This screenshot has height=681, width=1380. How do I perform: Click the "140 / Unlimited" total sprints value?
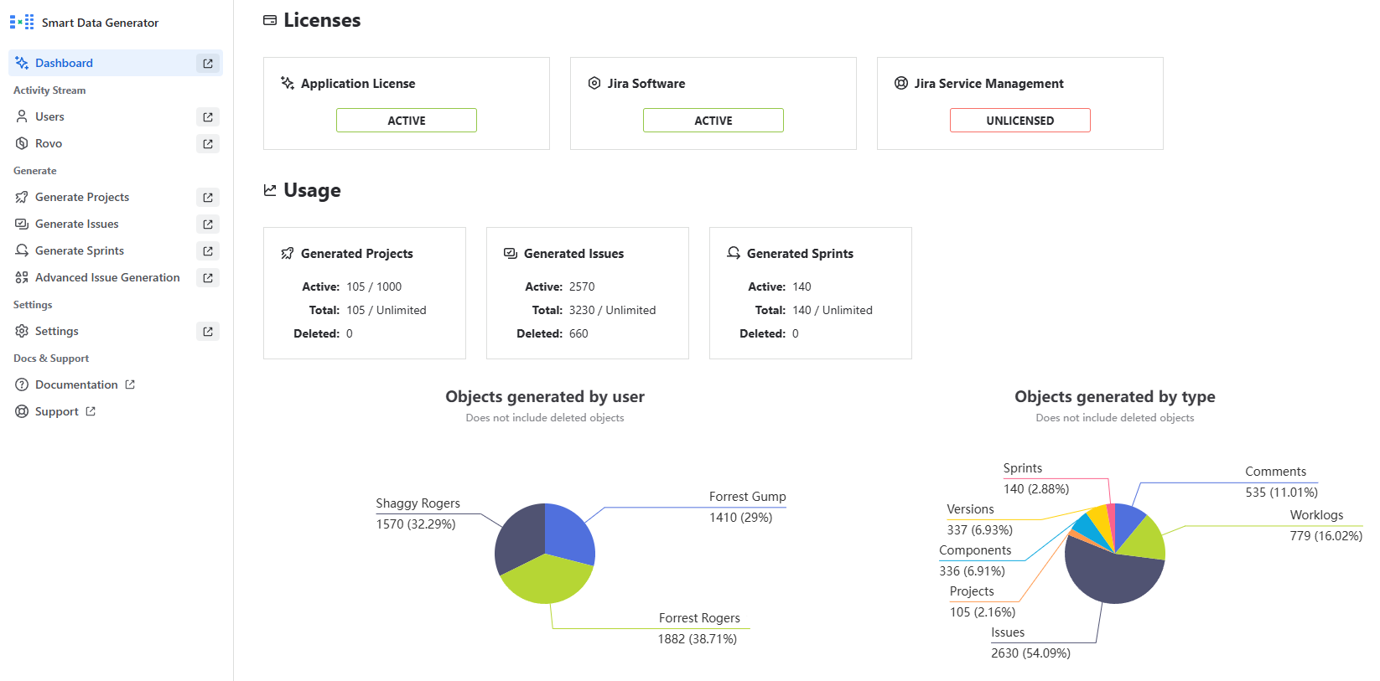click(833, 310)
